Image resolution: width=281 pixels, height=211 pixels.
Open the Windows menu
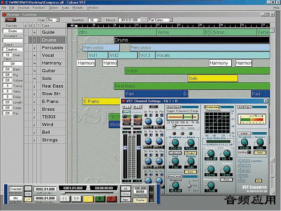pyautogui.click(x=93, y=8)
